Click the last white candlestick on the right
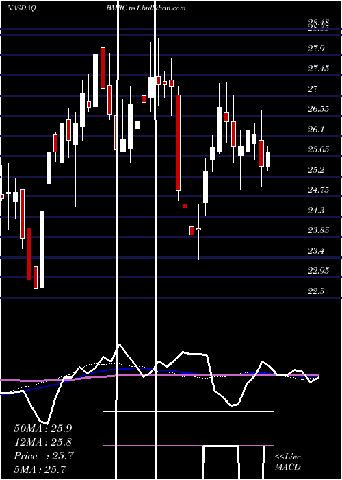This screenshot has height=480, width=342. (268, 159)
